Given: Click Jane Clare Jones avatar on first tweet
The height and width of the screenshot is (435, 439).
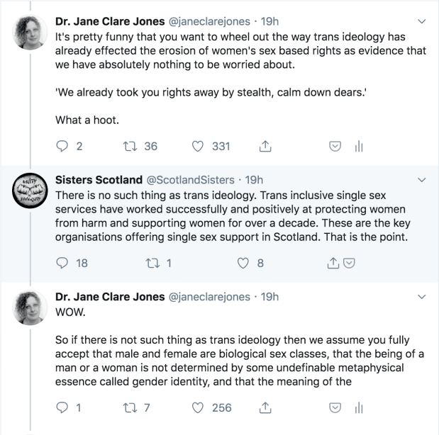Looking at the screenshot, I should click(30, 30).
